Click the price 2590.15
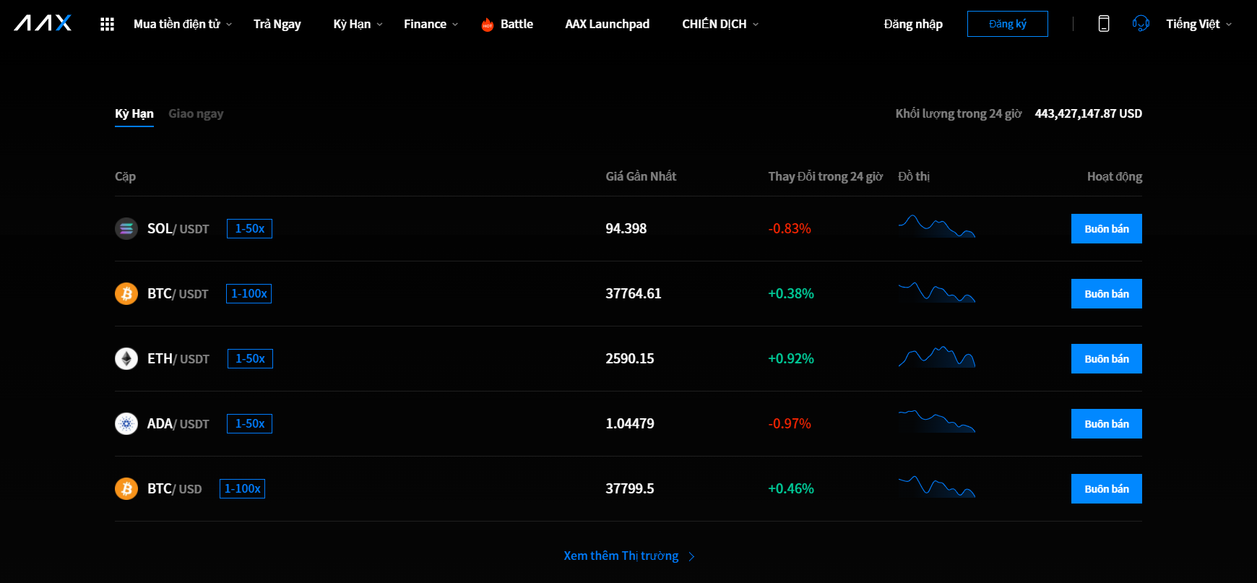Image resolution: width=1257 pixels, height=583 pixels. coord(630,358)
